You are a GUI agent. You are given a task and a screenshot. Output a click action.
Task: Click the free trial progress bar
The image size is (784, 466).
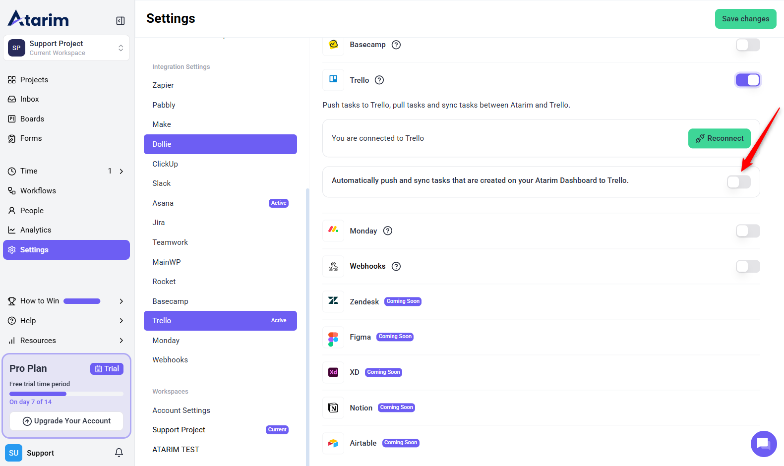[66, 394]
